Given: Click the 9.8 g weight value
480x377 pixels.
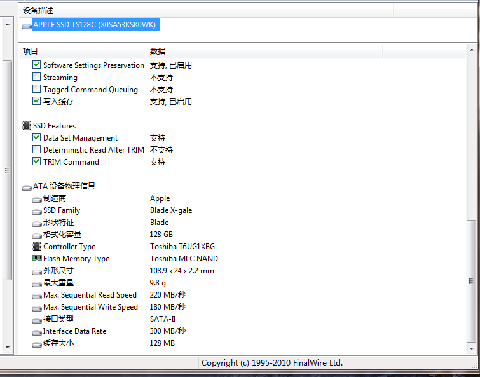Looking at the screenshot, I should point(158,283).
